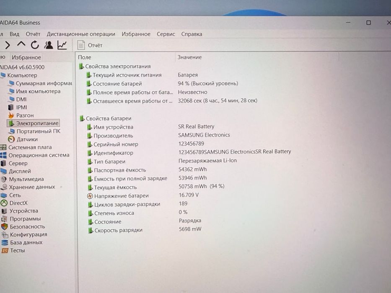Select Электропитание tree item

(33, 123)
